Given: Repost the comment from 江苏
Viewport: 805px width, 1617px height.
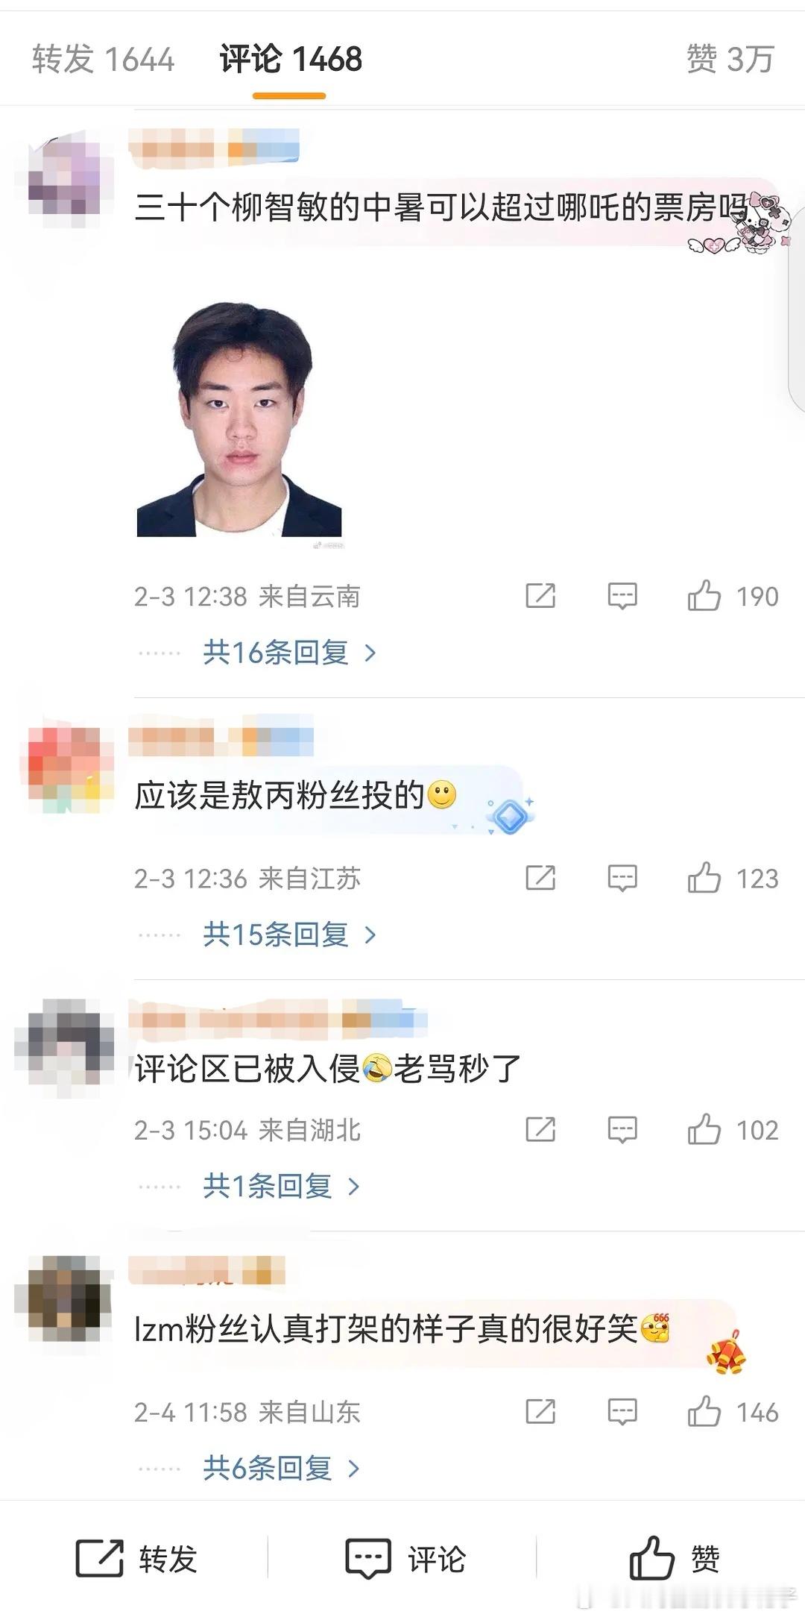Looking at the screenshot, I should (x=540, y=878).
